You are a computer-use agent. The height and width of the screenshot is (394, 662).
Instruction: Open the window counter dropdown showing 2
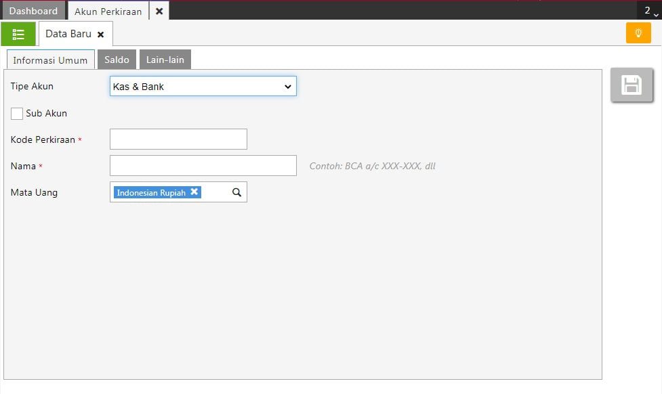point(650,11)
